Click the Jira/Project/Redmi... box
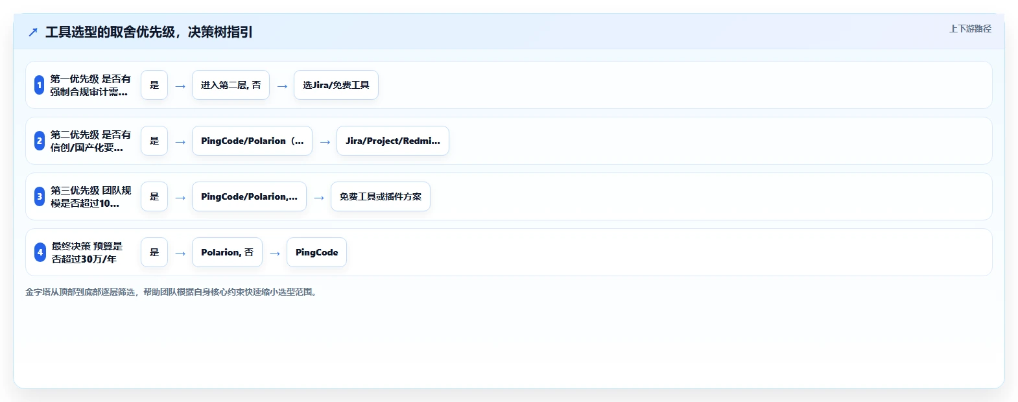1018x402 pixels. pos(393,141)
